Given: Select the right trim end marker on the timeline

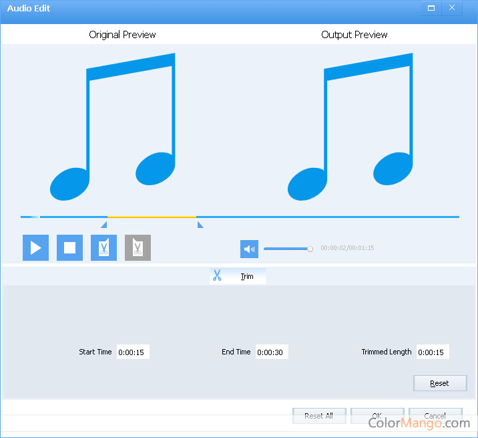Looking at the screenshot, I should click(x=200, y=225).
